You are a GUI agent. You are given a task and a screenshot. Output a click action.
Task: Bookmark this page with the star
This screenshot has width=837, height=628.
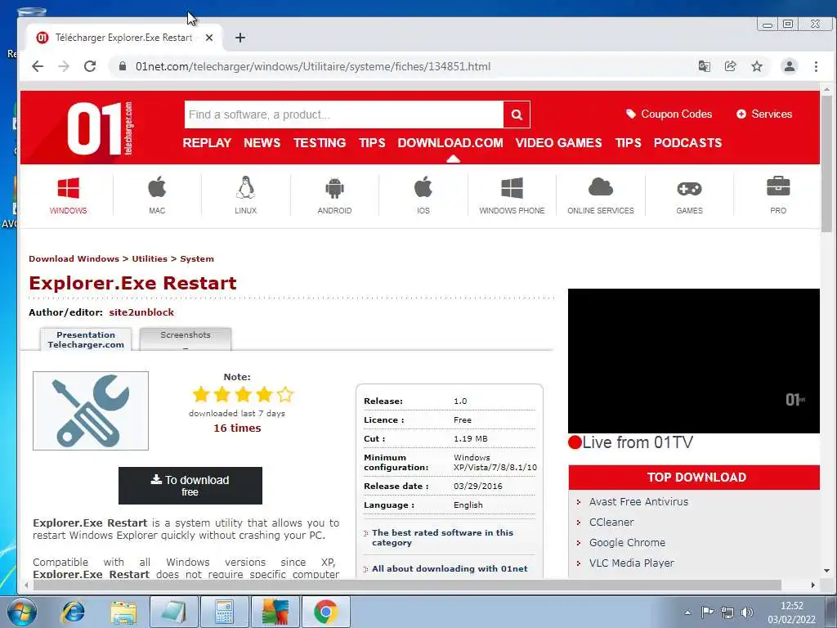click(x=757, y=66)
